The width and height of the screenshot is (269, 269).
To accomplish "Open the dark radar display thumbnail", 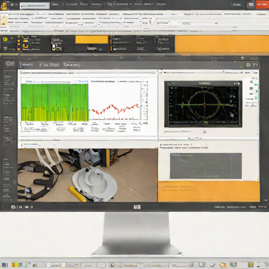I will pos(203,104).
